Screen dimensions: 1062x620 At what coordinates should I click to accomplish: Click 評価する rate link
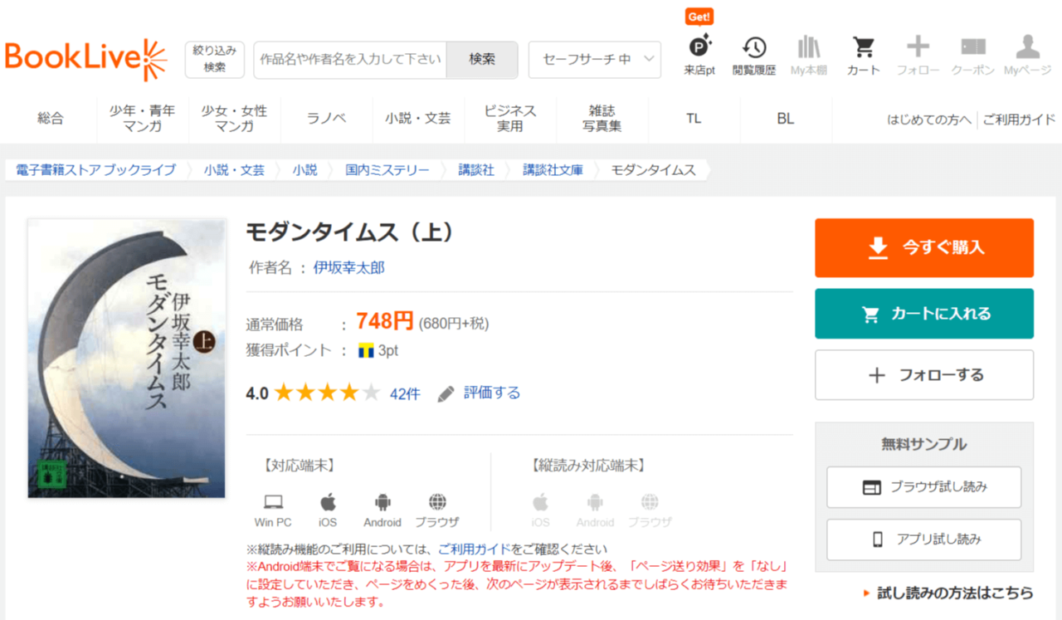tap(492, 393)
